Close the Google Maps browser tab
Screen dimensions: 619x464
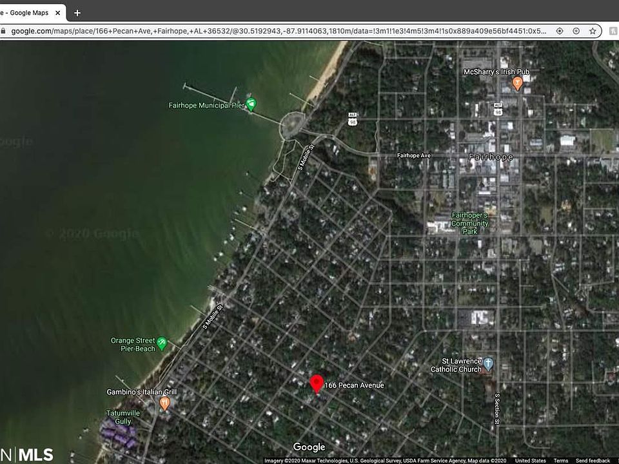pyautogui.click(x=57, y=13)
